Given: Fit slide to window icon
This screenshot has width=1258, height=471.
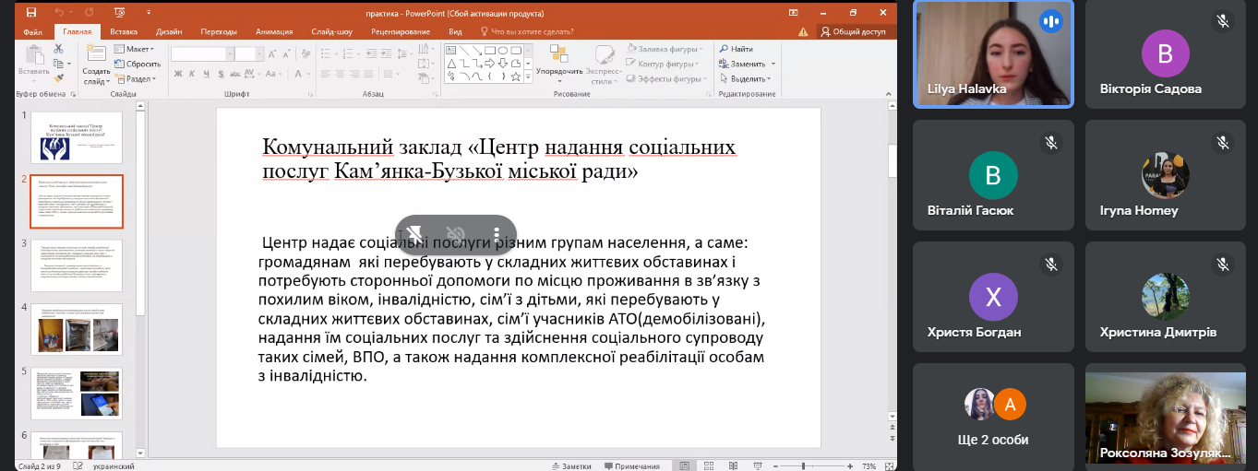Looking at the screenshot, I should (x=888, y=466).
